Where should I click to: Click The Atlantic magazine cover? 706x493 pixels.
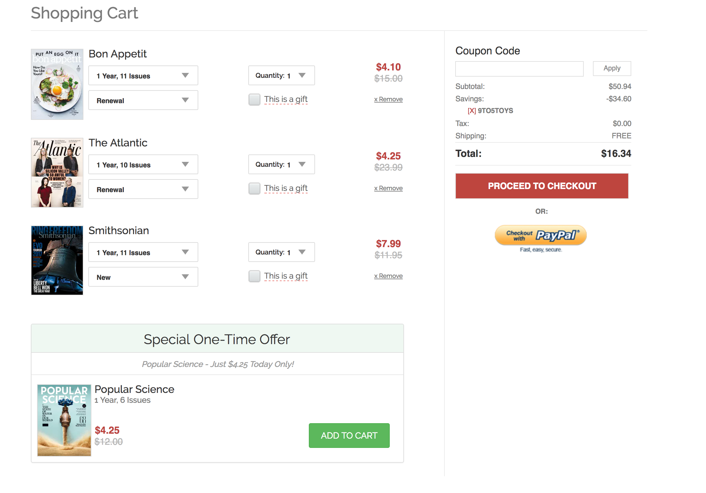click(57, 173)
